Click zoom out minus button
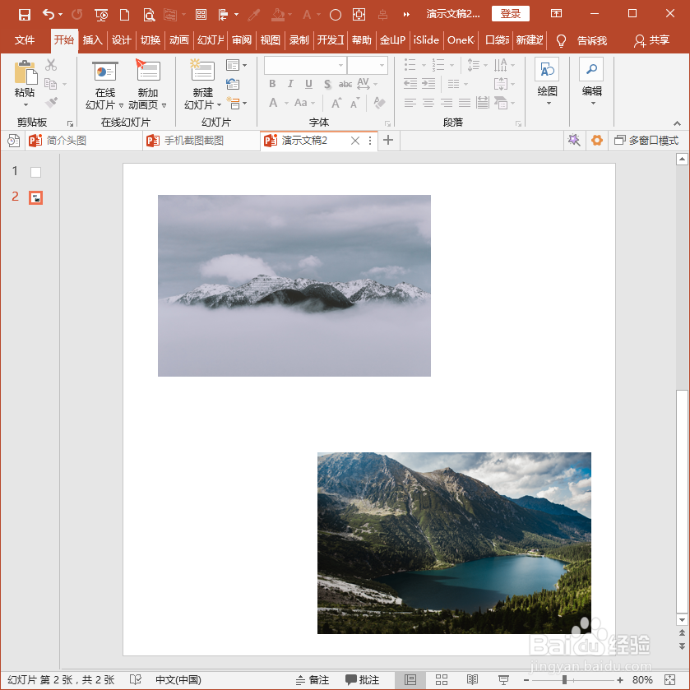The image size is (690, 690). point(526,680)
